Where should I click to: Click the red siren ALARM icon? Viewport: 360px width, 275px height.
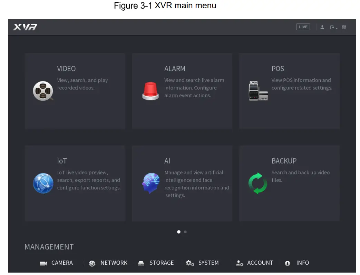150,91
